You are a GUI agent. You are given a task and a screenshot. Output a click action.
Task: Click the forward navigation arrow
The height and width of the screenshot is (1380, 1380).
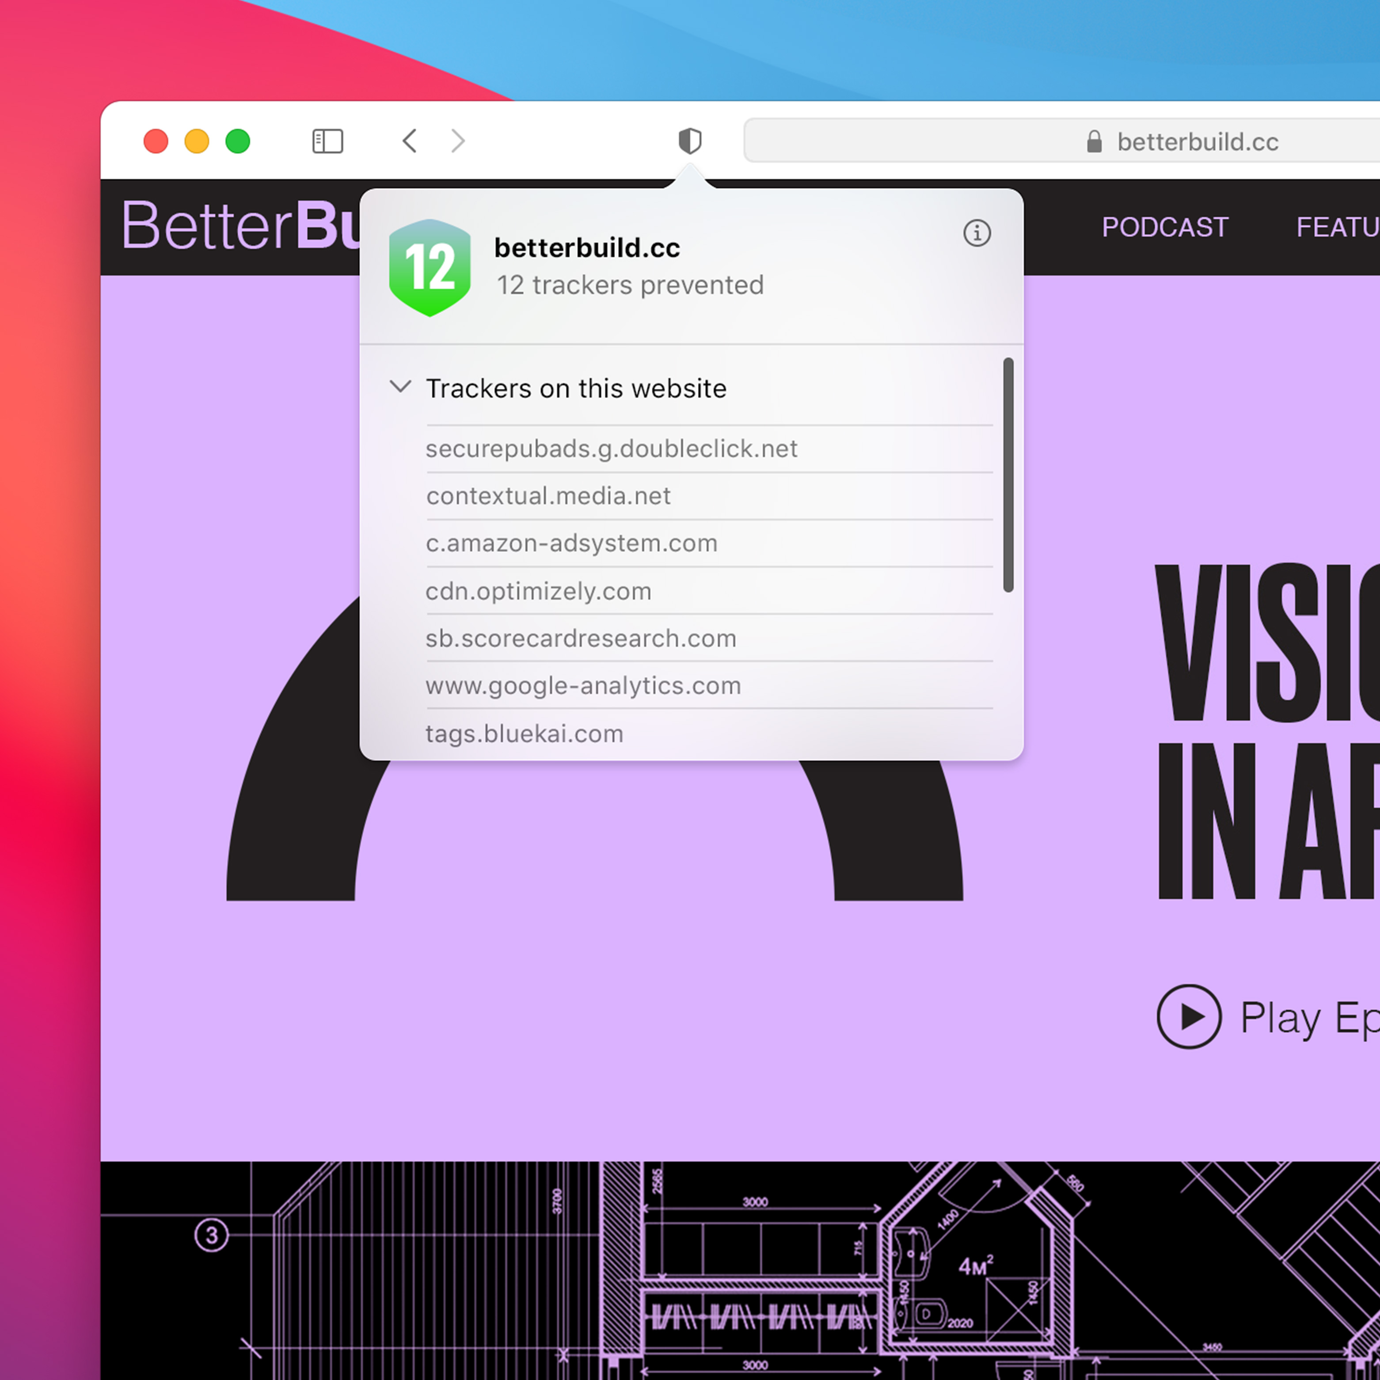click(457, 139)
